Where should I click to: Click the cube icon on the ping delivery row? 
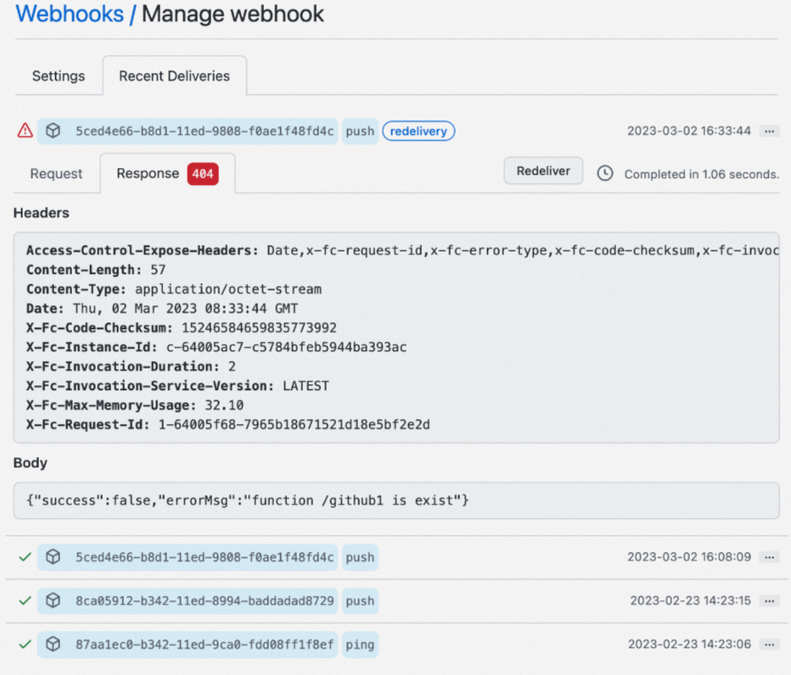coord(53,644)
